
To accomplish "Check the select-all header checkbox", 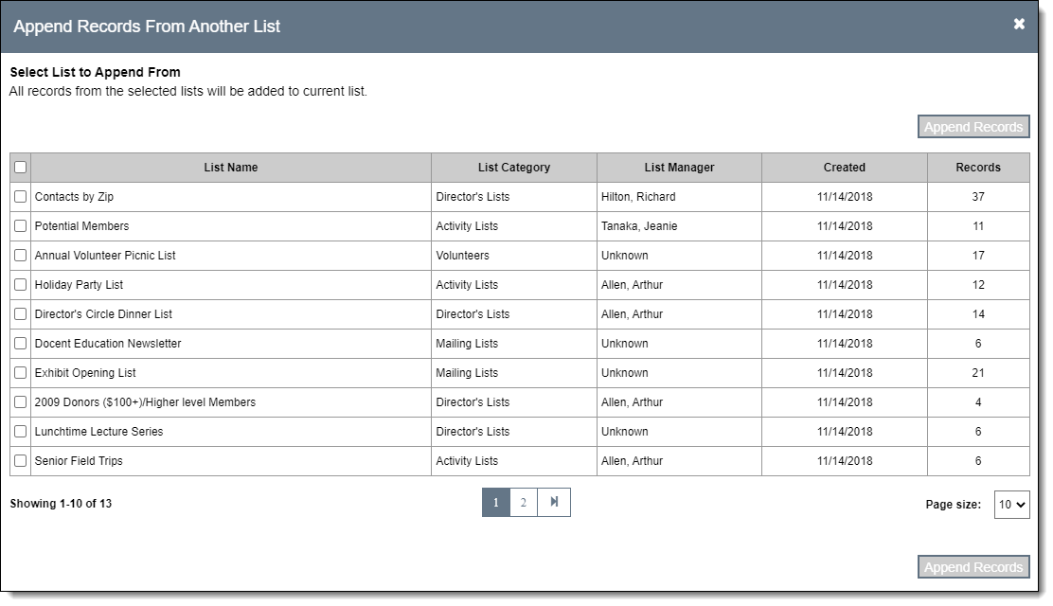I will 21,168.
